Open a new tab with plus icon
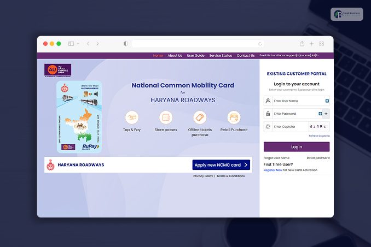Viewport: 371px width, 247px height. click(x=311, y=44)
